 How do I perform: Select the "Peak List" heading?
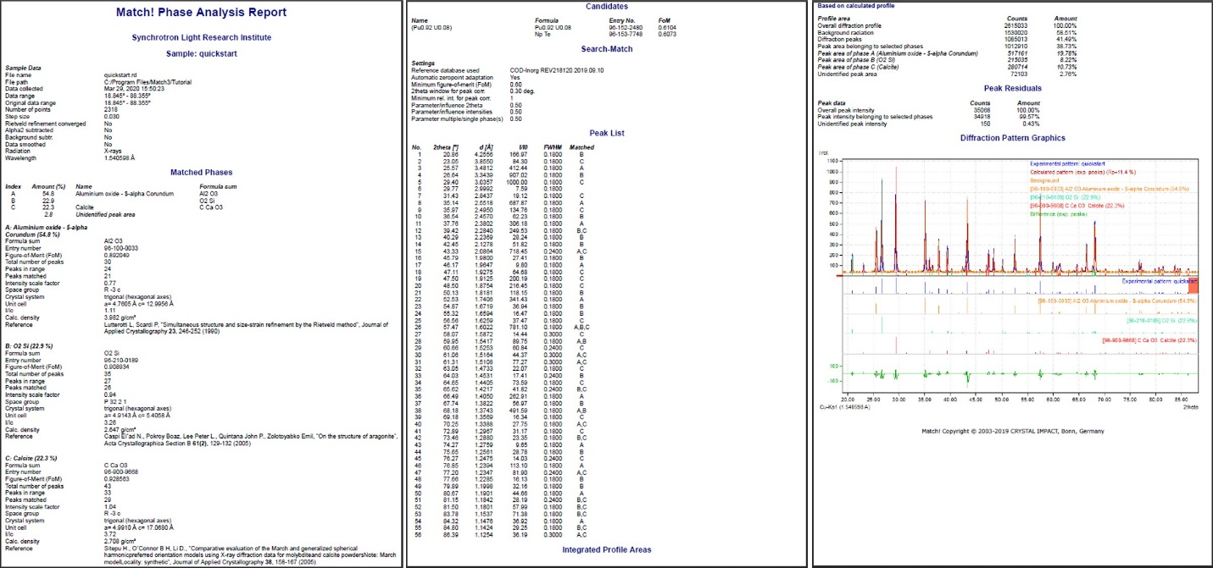[606, 133]
